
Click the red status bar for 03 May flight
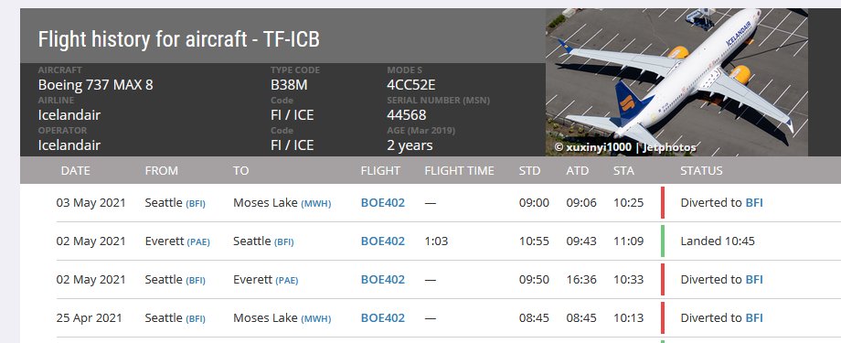pos(663,202)
